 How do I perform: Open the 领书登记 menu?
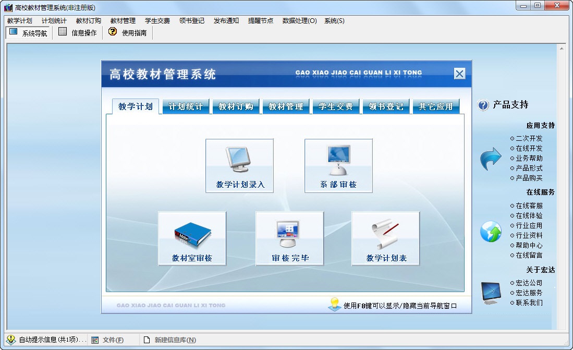point(191,21)
